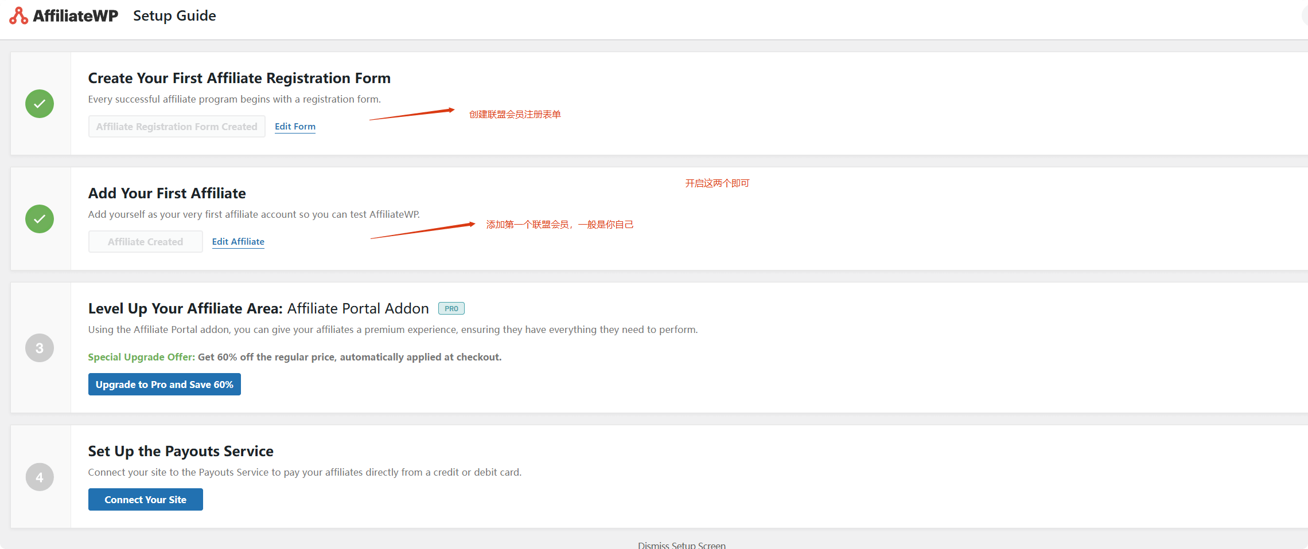Click heading Set Up the Payouts Service

tap(181, 451)
